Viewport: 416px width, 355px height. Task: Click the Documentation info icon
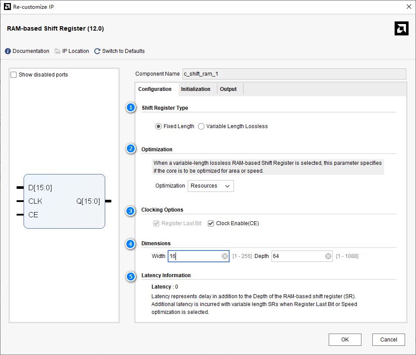[x=8, y=51]
